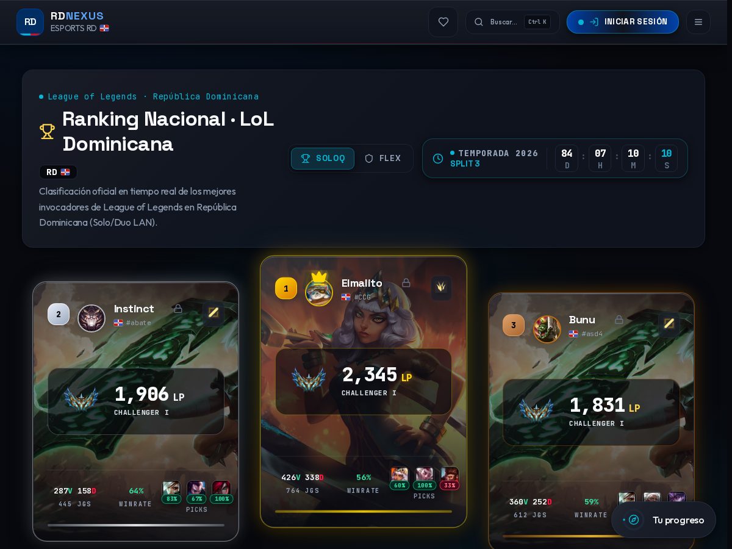Select Elmalito's 100% champion pick

click(425, 479)
